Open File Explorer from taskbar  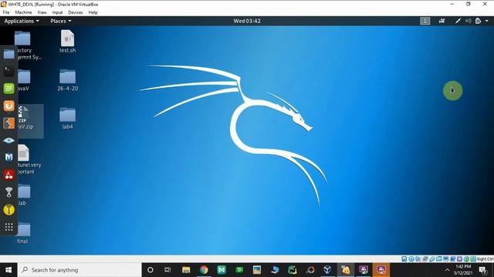186,270
